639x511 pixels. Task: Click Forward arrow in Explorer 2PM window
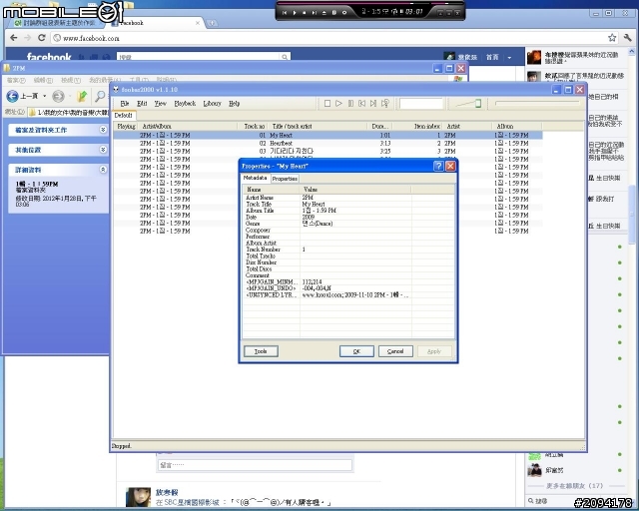[x=58, y=96]
